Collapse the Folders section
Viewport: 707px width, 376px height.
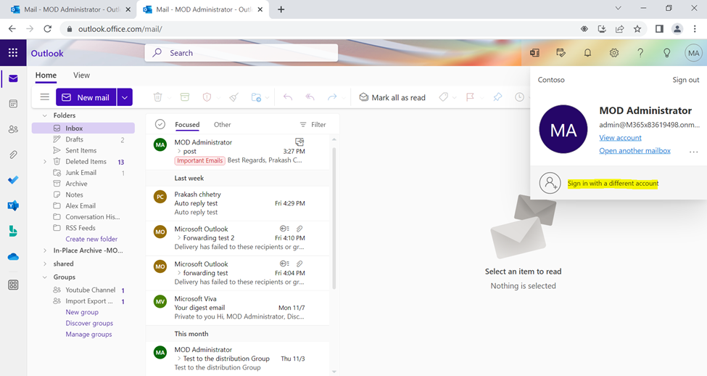pyautogui.click(x=45, y=115)
